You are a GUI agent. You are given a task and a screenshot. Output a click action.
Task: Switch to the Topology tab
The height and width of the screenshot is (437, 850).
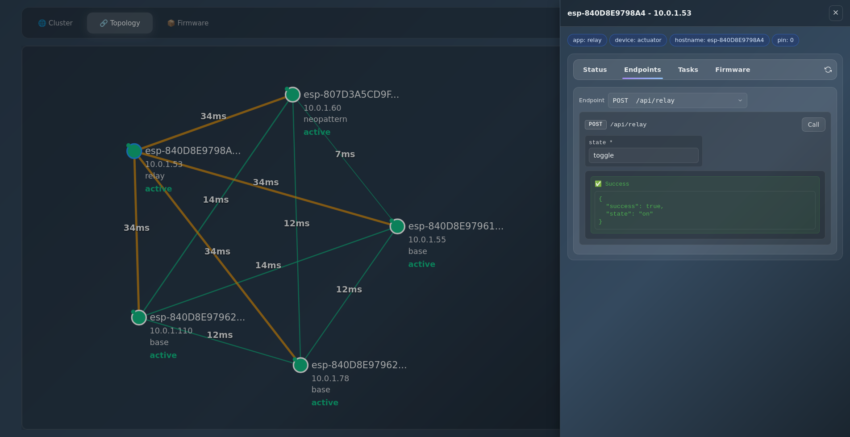click(120, 23)
